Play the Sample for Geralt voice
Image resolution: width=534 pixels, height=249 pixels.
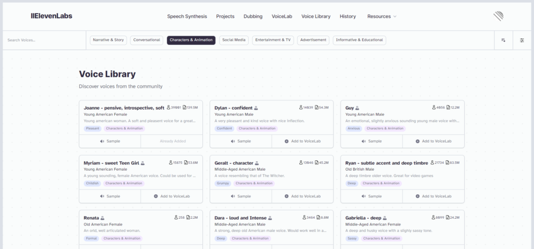click(x=241, y=196)
